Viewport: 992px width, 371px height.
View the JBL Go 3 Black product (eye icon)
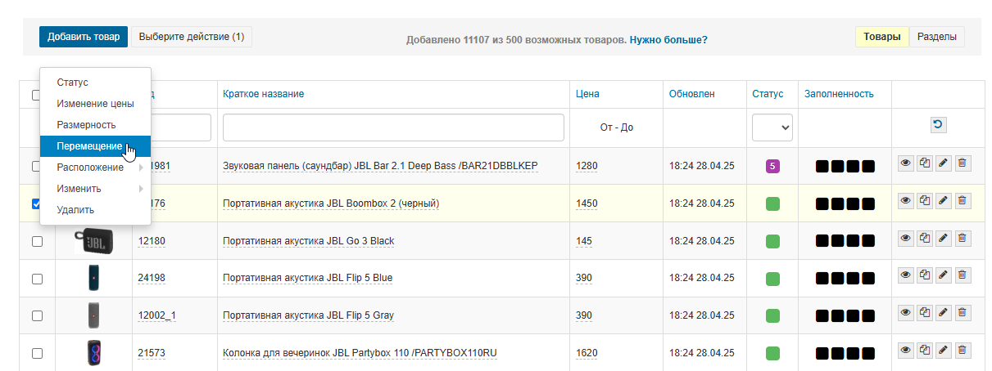coord(906,238)
